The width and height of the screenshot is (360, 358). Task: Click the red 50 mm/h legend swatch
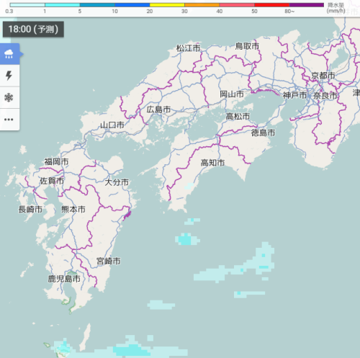(x=271, y=5)
